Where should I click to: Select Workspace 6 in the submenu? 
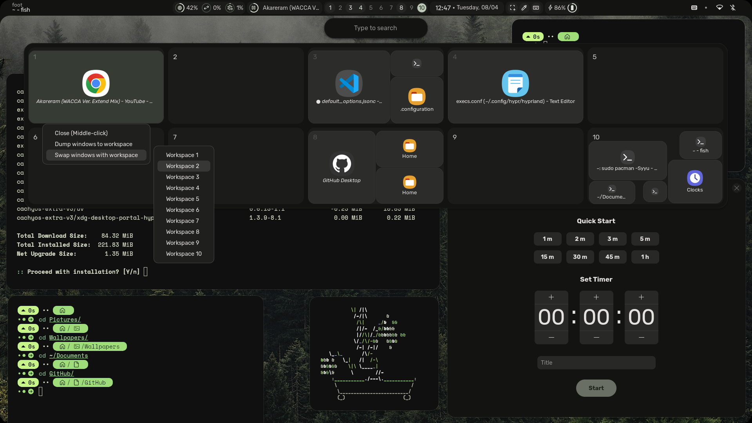click(184, 210)
